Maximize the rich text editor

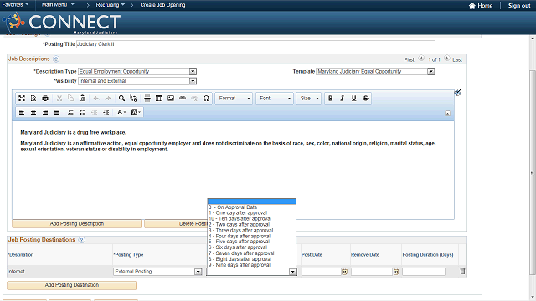22,99
